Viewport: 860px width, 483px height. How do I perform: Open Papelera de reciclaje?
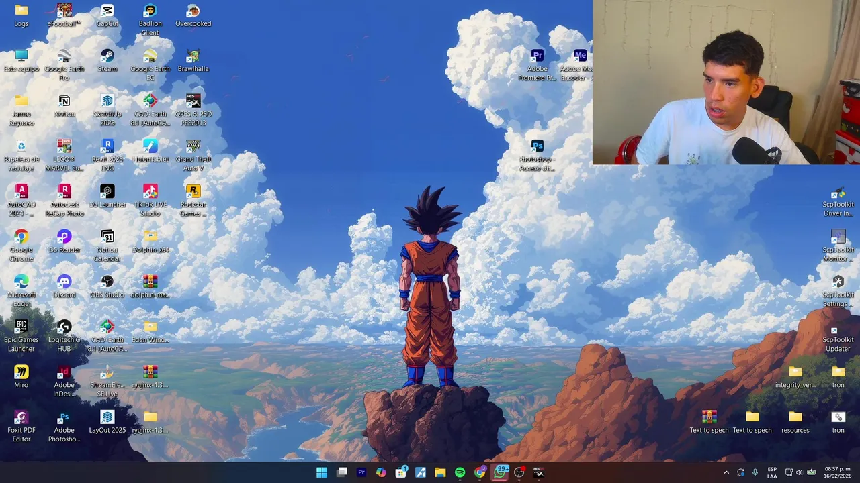click(x=21, y=155)
